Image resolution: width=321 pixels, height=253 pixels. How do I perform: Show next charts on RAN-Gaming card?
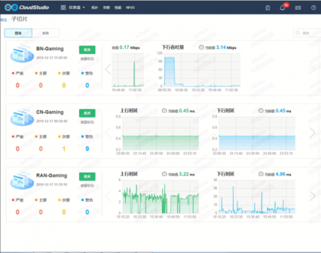(313, 196)
